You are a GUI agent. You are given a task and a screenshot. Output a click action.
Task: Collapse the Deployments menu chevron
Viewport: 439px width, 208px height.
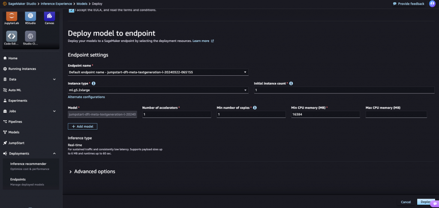(54, 154)
